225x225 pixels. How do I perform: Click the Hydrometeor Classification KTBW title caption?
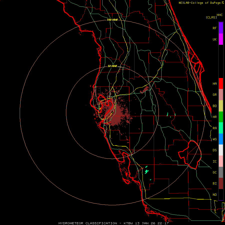click(113, 223)
